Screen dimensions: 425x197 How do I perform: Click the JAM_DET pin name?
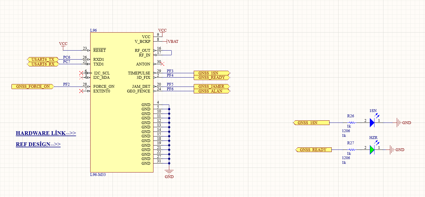pos(141,87)
